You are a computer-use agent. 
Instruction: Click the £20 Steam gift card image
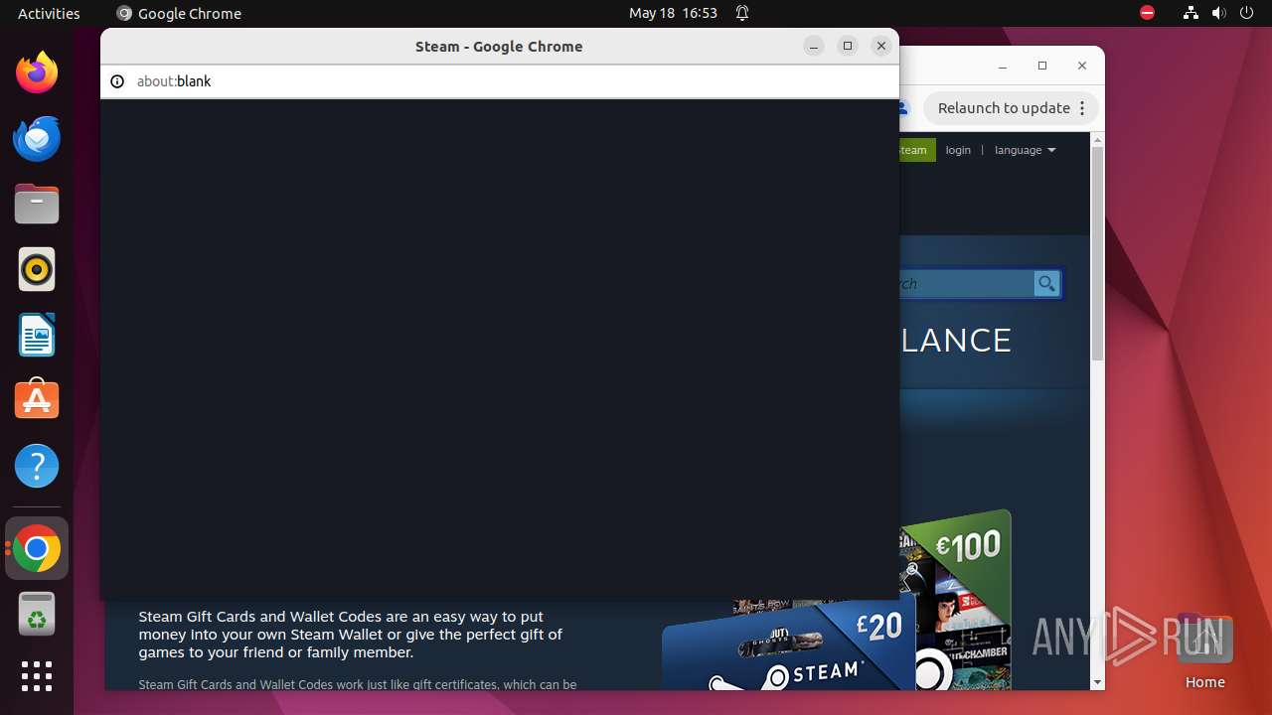(787, 645)
